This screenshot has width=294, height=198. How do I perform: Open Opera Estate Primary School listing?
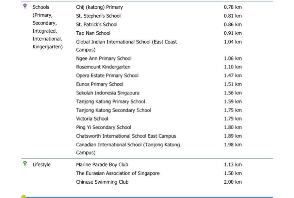click(107, 75)
